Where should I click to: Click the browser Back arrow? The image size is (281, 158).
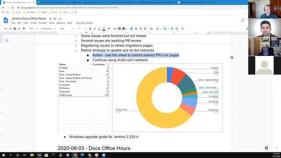click(x=3, y=8)
